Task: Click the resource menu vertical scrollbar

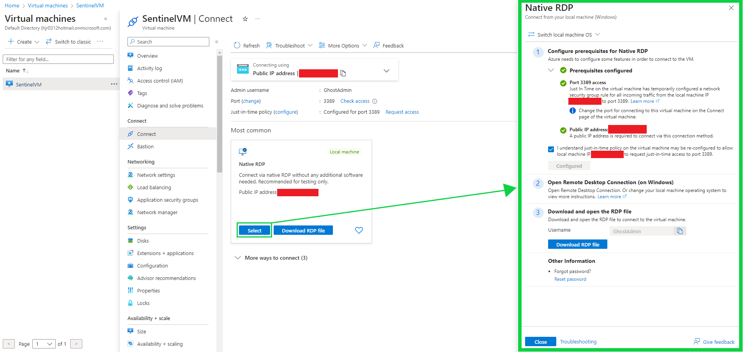Action: click(219, 114)
